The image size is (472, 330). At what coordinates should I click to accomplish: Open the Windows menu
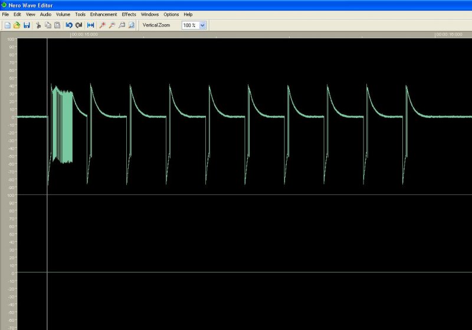pos(150,14)
